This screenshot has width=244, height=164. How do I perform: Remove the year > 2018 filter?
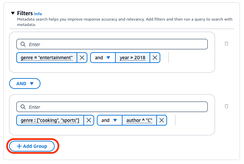pos(155,58)
